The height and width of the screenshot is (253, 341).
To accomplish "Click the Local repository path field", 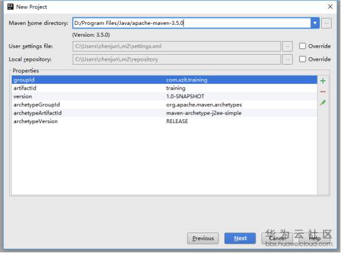I will pyautogui.click(x=177, y=59).
